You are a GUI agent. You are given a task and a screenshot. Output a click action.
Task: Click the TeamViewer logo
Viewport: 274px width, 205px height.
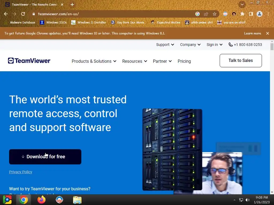coord(29,61)
